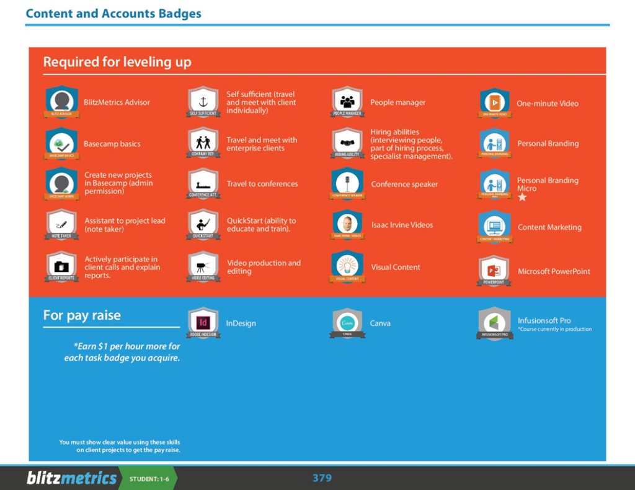Click the Self sufficient description text

coord(261,102)
